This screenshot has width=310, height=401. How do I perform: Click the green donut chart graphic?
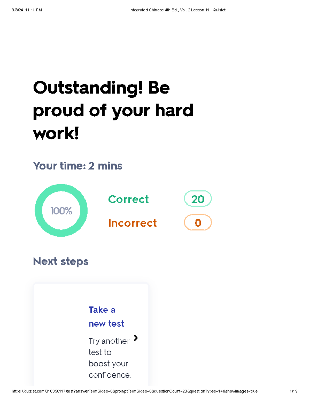tap(61, 210)
